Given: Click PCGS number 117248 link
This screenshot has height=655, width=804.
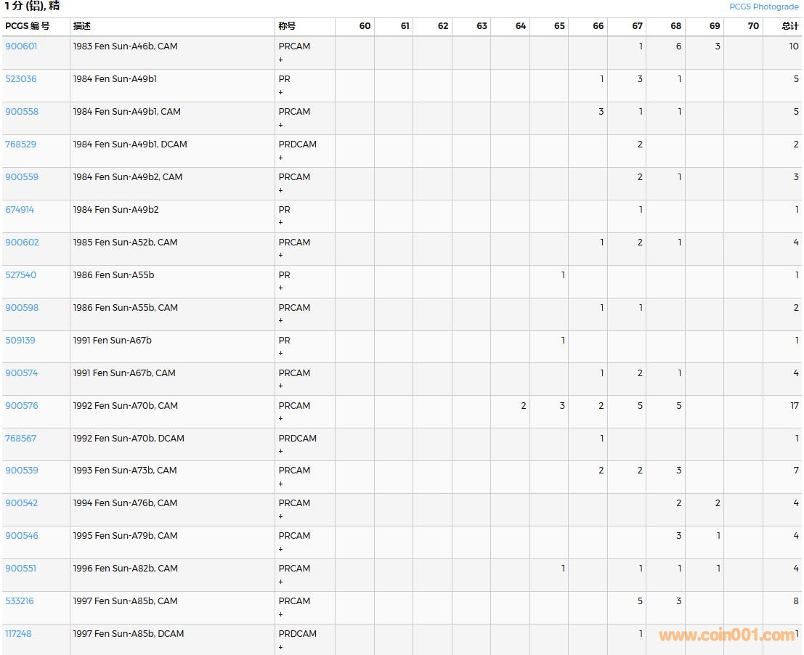Looking at the screenshot, I should tap(18, 634).
